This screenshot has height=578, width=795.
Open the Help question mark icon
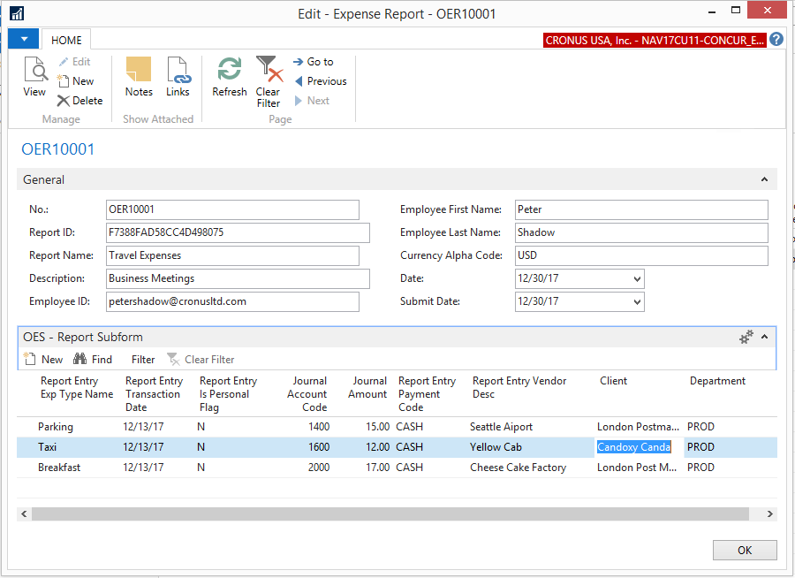tap(776, 40)
